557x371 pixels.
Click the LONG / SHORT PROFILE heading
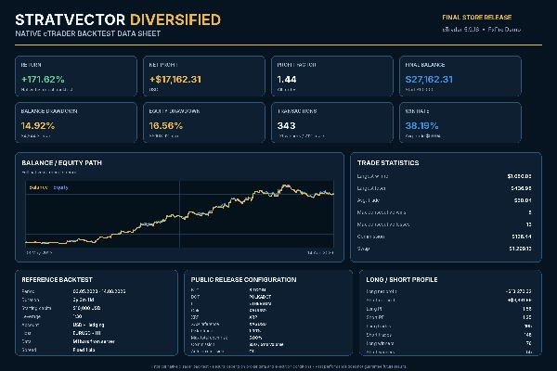click(402, 280)
